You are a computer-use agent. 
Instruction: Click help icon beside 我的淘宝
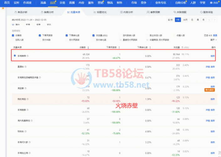tap(28, 99)
